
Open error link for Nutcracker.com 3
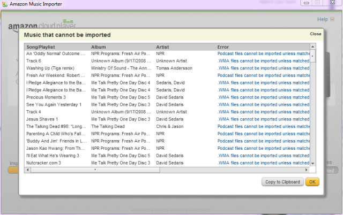[263, 163]
